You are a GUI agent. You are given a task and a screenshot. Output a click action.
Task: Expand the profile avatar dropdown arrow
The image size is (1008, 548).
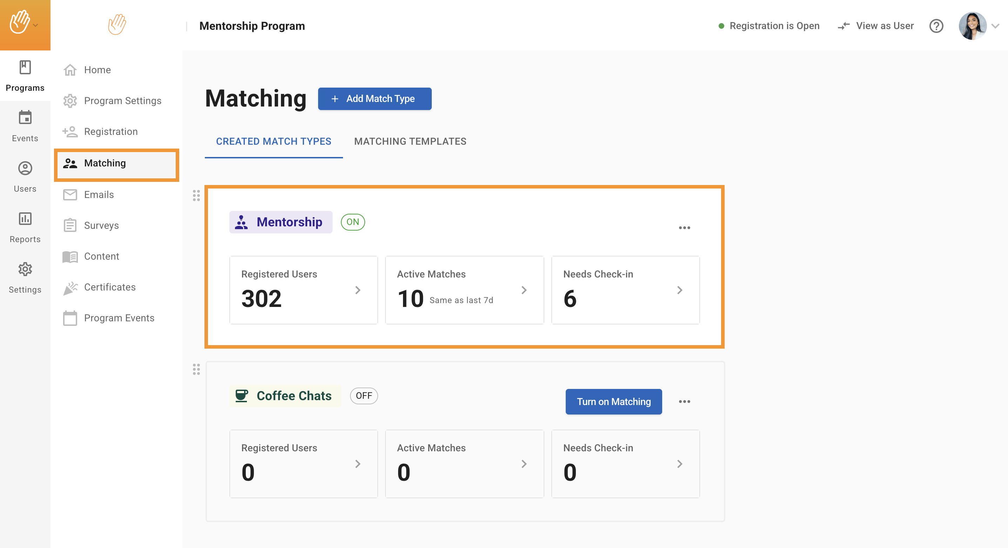995,26
